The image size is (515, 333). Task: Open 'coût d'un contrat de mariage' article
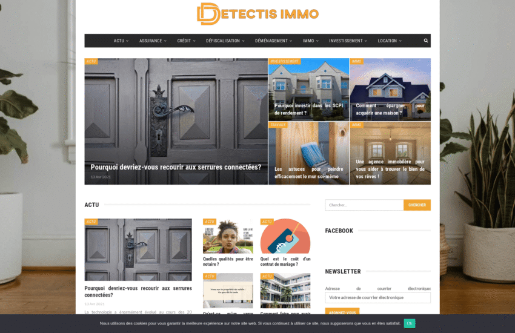coord(285,262)
